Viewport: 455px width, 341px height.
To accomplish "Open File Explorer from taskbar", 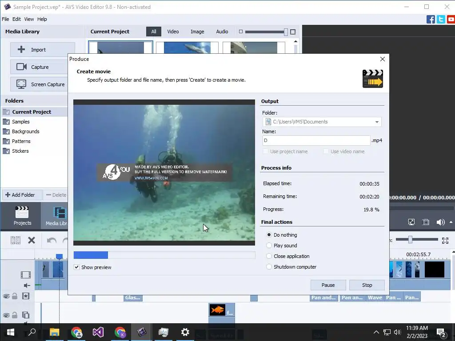I will tap(54, 332).
